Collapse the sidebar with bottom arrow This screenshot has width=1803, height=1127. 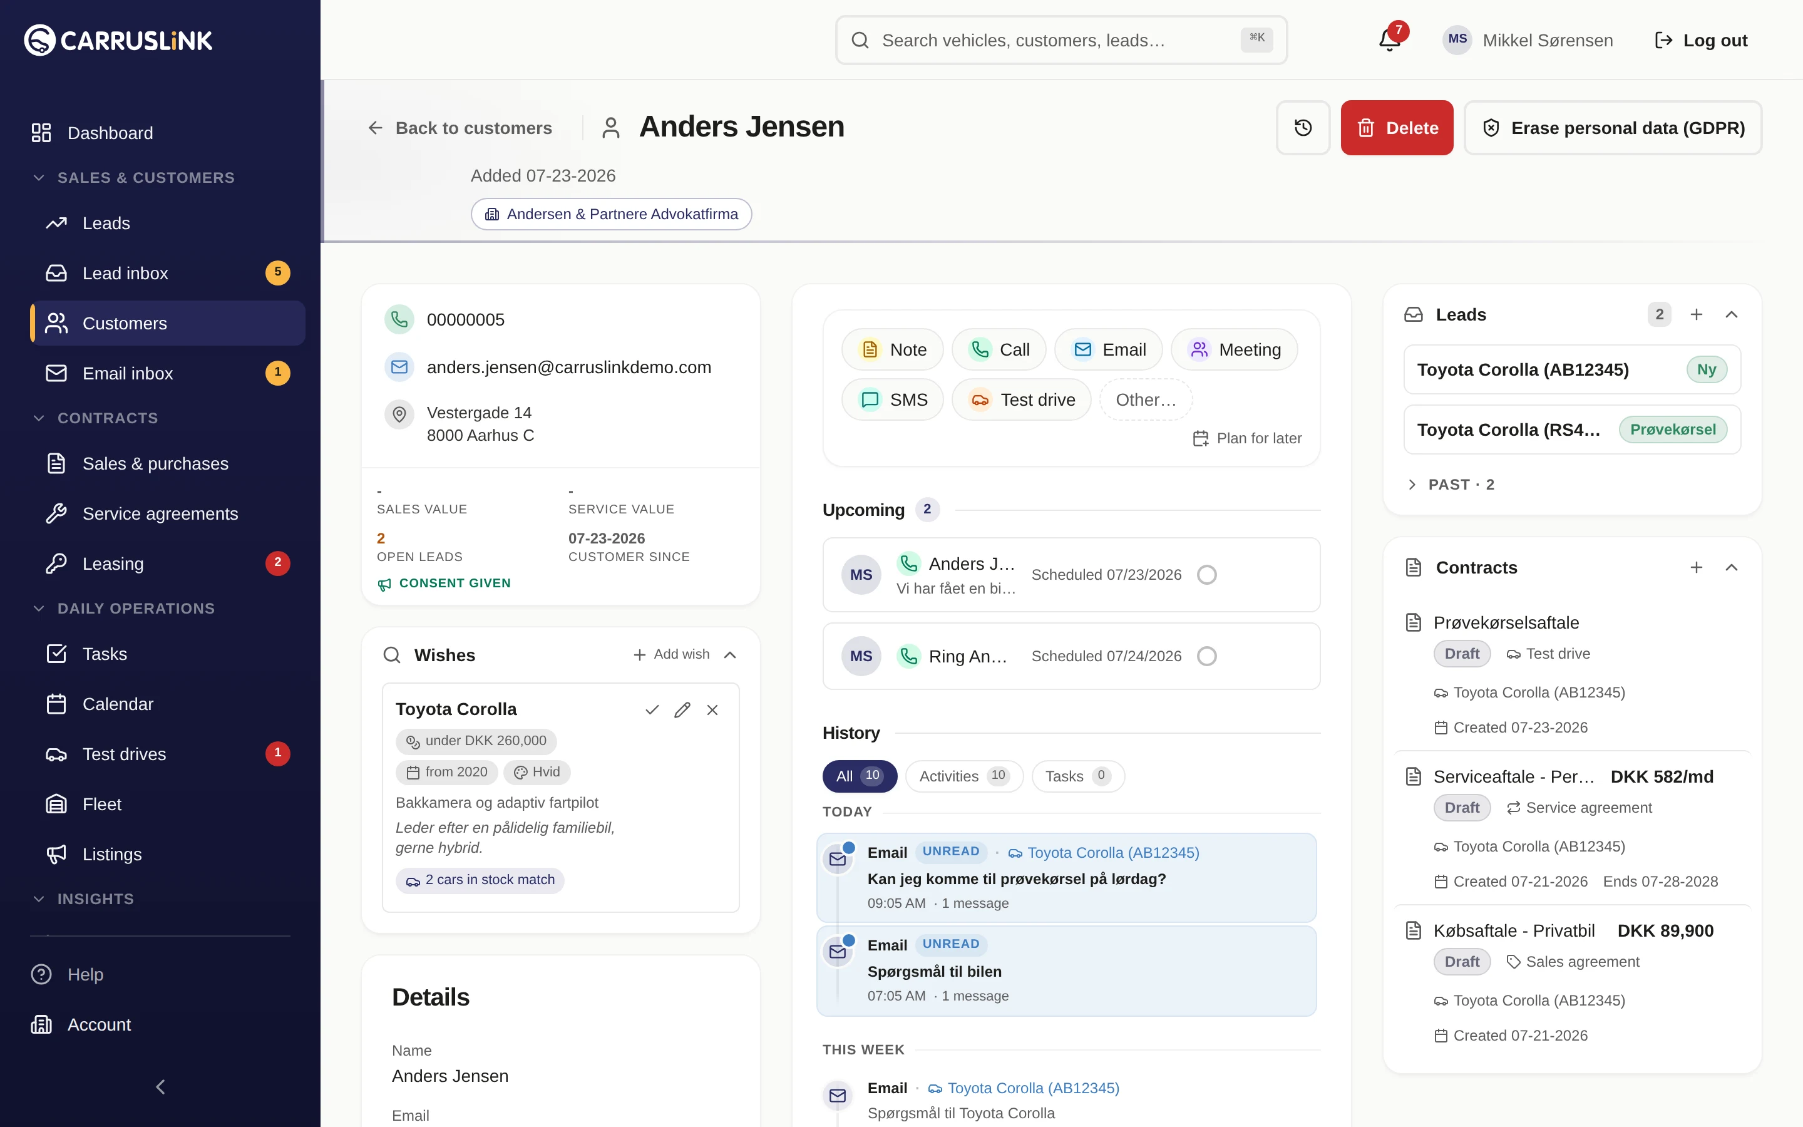click(x=160, y=1087)
